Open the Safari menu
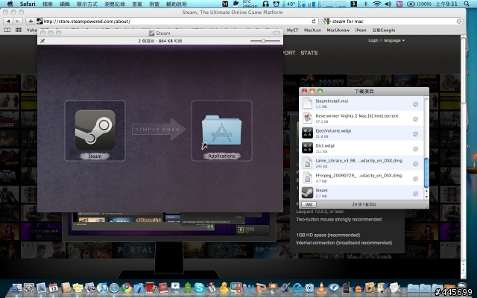This screenshot has width=477, height=298. click(28, 4)
